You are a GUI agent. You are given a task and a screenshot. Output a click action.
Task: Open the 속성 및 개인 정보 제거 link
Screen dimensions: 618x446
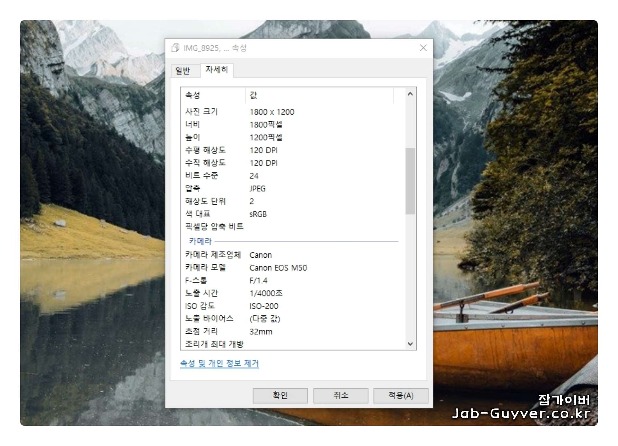[219, 363]
